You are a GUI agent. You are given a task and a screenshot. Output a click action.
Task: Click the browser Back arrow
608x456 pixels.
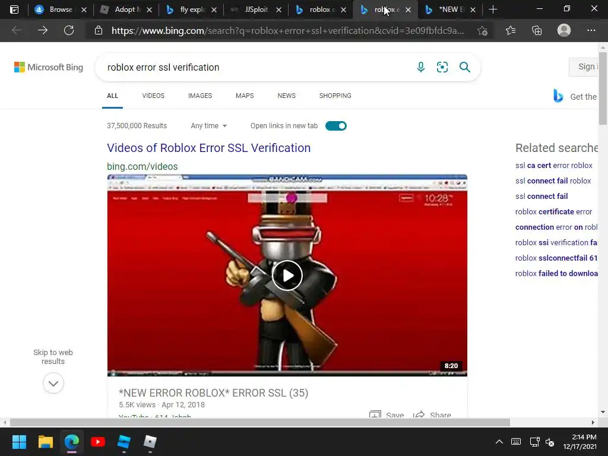16,30
